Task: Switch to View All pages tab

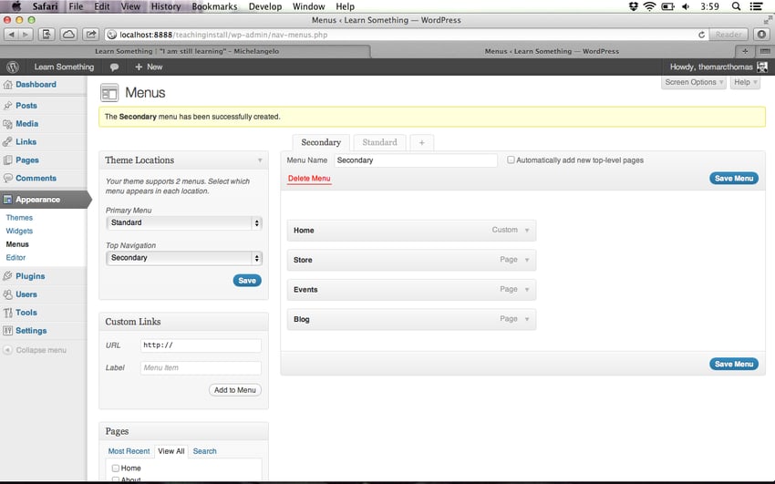Action: 171,451
